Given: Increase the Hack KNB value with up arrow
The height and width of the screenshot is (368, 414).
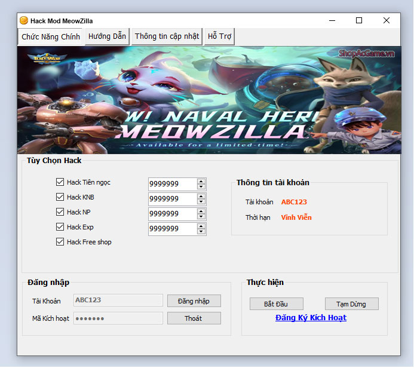Looking at the screenshot, I should point(201,197).
